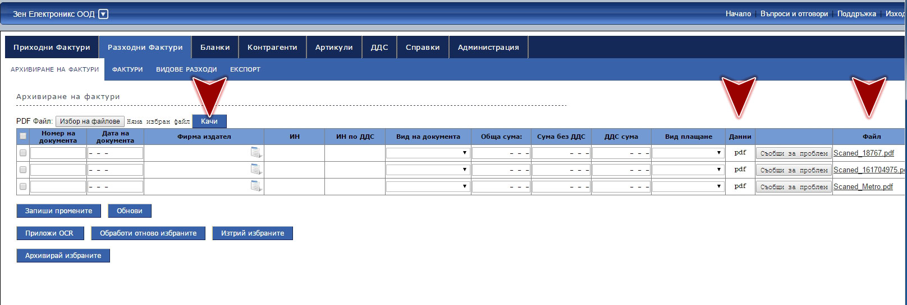Click the lookup icon in second row's issuer field
This screenshot has height=305, width=907.
pyautogui.click(x=256, y=170)
